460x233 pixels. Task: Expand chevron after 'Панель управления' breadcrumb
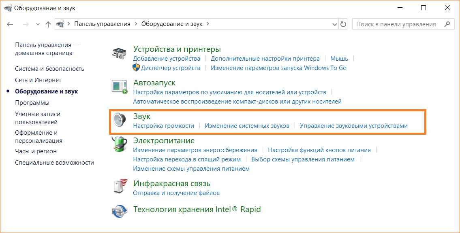(x=136, y=24)
